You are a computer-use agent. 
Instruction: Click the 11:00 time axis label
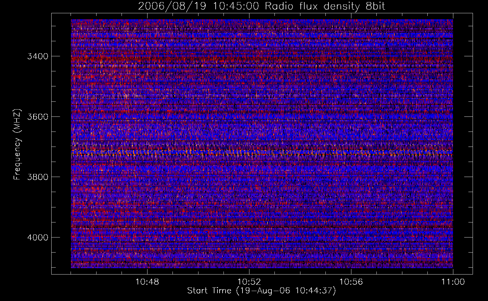[453, 282]
